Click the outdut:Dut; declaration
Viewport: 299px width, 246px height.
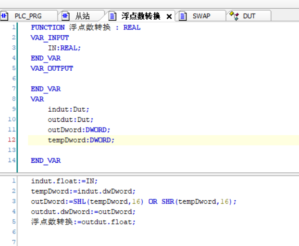coord(70,120)
